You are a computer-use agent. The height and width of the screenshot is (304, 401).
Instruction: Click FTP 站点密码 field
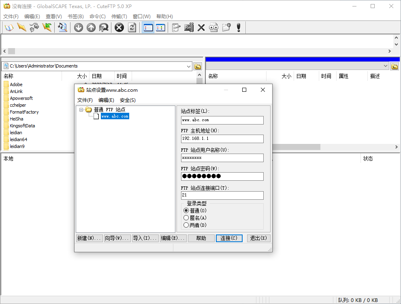tap(222, 176)
